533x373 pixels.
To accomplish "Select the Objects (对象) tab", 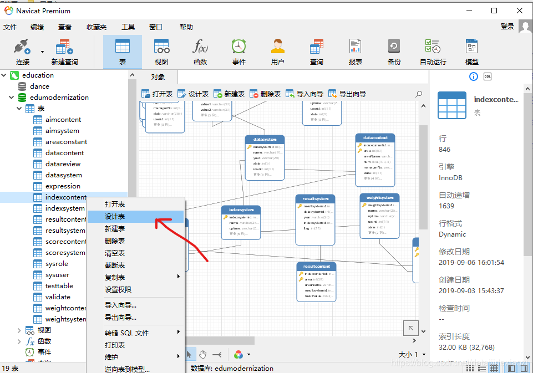I will [158, 77].
